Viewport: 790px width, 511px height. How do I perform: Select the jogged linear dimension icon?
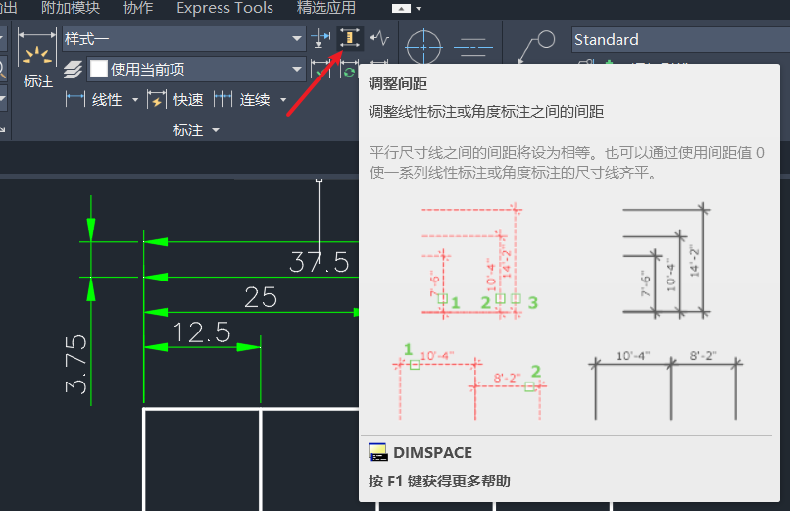point(379,38)
